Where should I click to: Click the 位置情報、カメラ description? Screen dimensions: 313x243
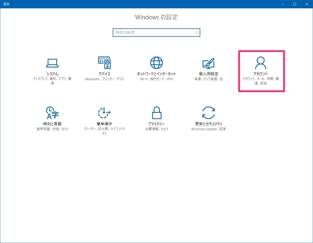[156, 129]
